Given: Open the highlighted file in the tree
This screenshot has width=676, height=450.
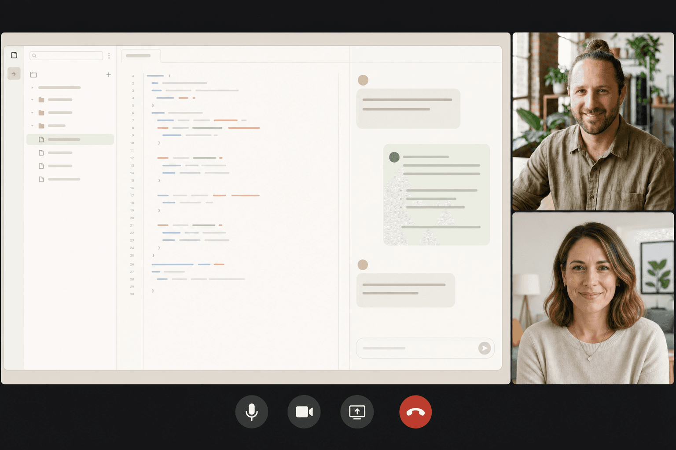Looking at the screenshot, I should 70,139.
